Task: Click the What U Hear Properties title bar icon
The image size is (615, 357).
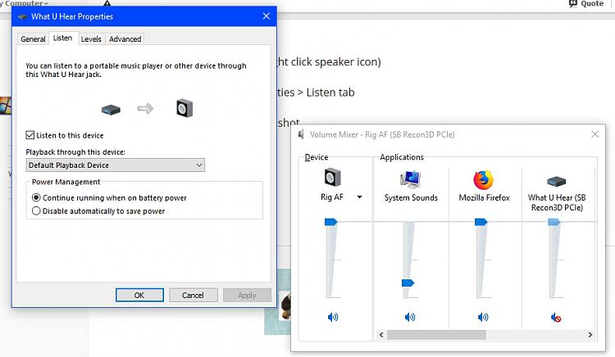Action: (23, 16)
